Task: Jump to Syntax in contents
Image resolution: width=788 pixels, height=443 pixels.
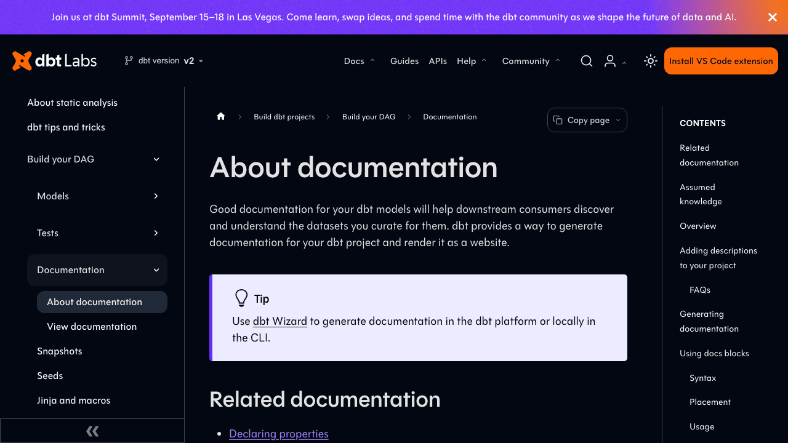Action: click(x=702, y=378)
